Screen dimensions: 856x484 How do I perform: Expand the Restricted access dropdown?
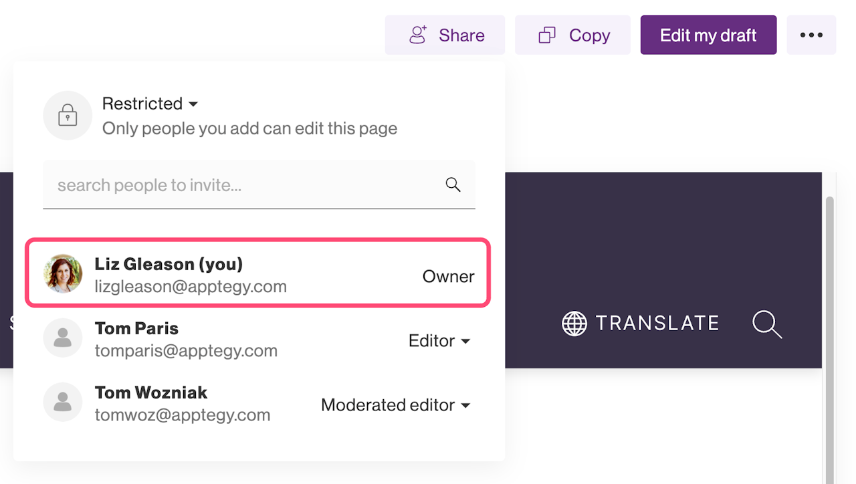point(150,104)
